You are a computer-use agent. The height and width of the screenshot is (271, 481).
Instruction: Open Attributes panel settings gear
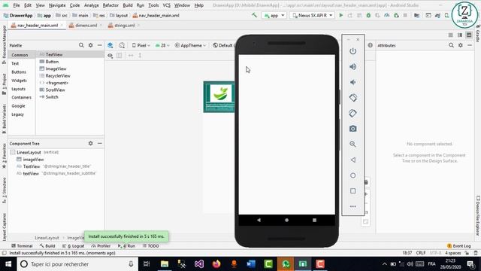461,45
